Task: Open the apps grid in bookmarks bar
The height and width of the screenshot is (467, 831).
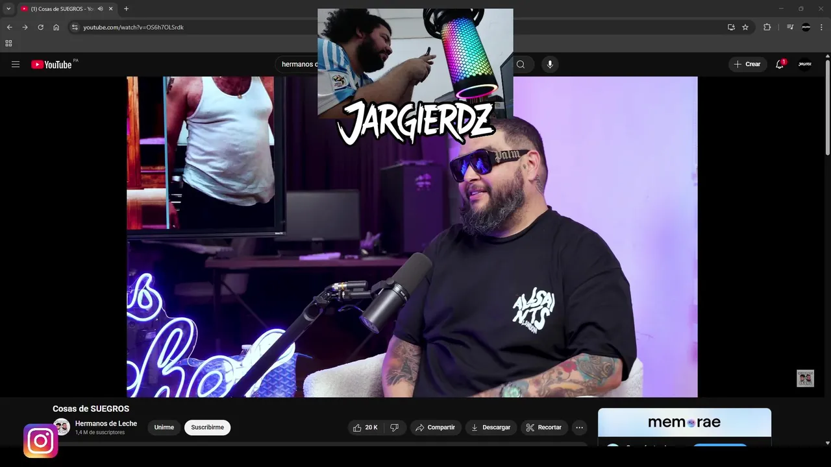Action: 8,43
